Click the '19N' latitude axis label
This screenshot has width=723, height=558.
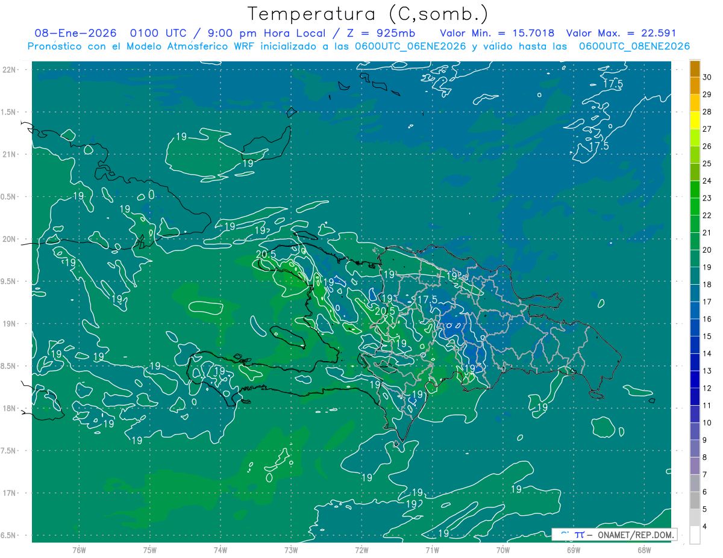pyautogui.click(x=10, y=324)
